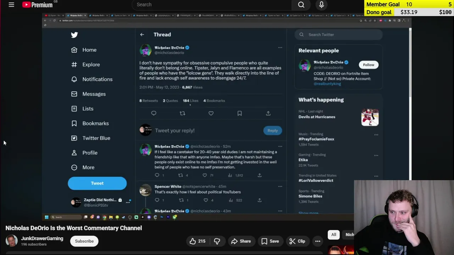The image size is (454, 255).
Task: Share Spencer White's reply
Action: click(x=260, y=200)
